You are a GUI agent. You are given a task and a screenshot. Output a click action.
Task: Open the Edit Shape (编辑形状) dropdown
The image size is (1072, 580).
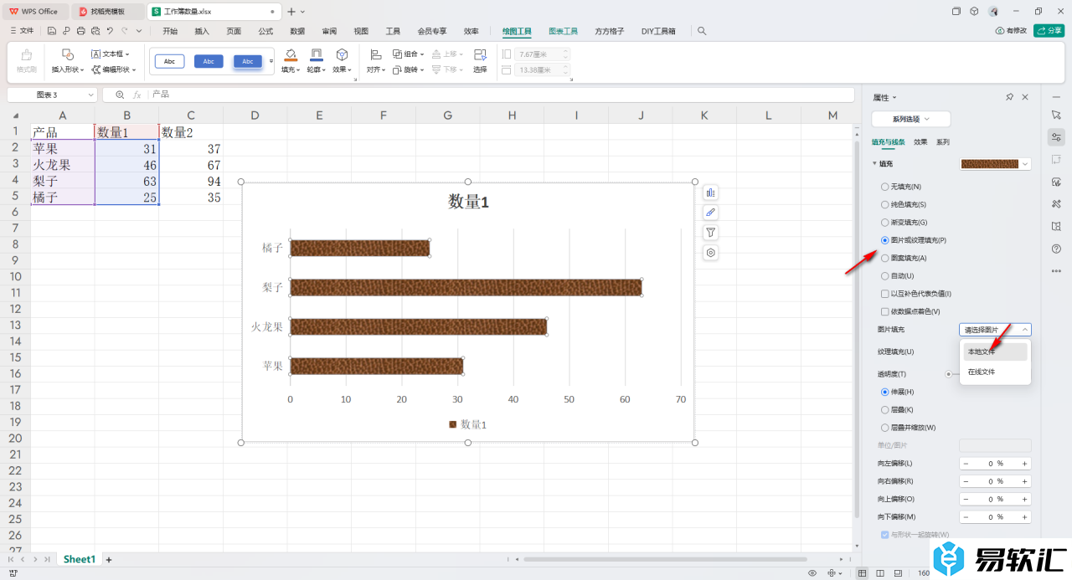click(x=116, y=69)
